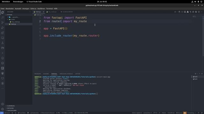
Task: Open the Aktivitäten overview
Action: pos(6,2)
